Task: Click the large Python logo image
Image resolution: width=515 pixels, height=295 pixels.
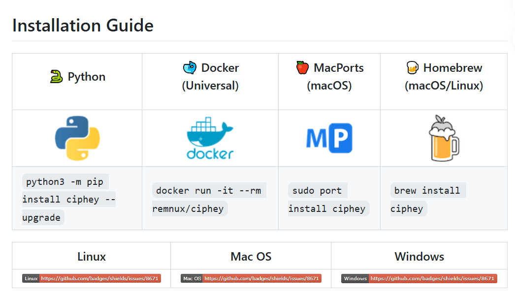Action: point(77,138)
